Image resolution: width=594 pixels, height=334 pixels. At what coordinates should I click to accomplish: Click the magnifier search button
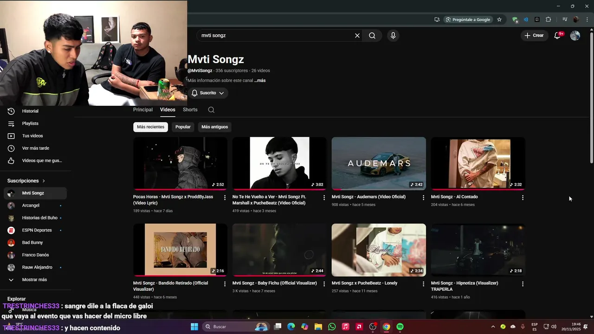[x=372, y=35]
